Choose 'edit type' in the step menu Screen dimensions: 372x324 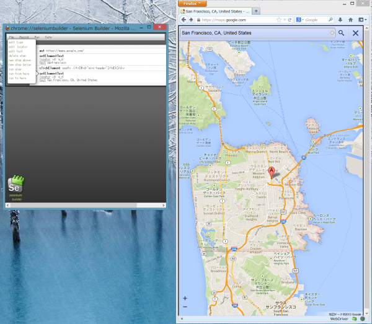[x=16, y=42]
